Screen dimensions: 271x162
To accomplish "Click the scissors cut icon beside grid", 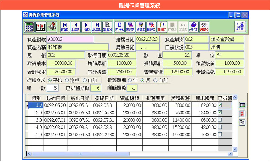I will click(x=242, y=114).
